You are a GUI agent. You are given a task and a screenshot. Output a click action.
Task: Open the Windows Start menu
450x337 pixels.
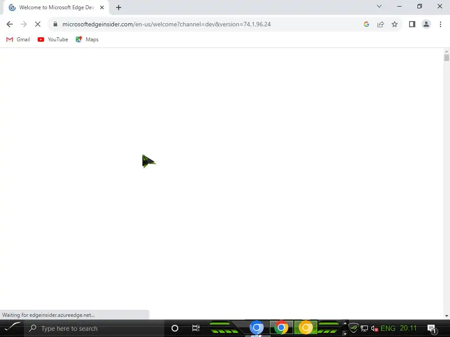click(x=12, y=327)
